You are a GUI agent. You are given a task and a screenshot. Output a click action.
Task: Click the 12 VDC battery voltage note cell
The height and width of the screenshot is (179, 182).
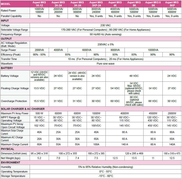[x=39, y=76]
